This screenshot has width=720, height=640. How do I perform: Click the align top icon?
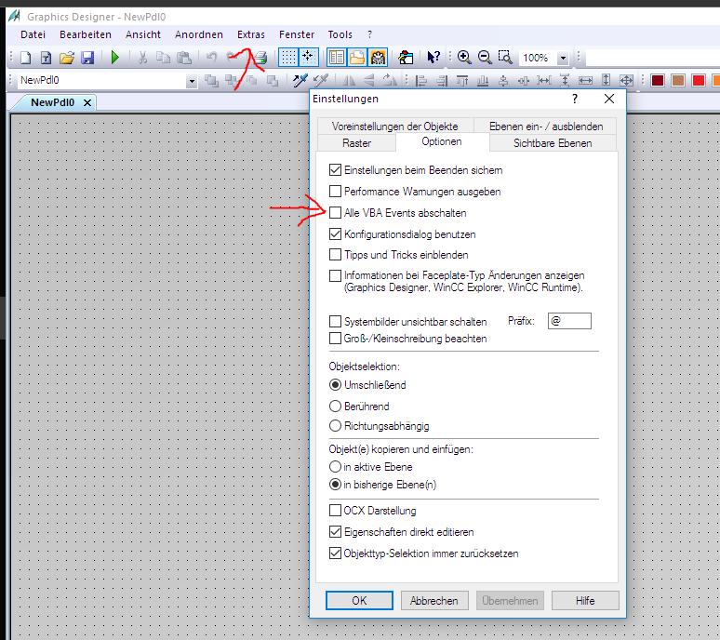pos(462,81)
